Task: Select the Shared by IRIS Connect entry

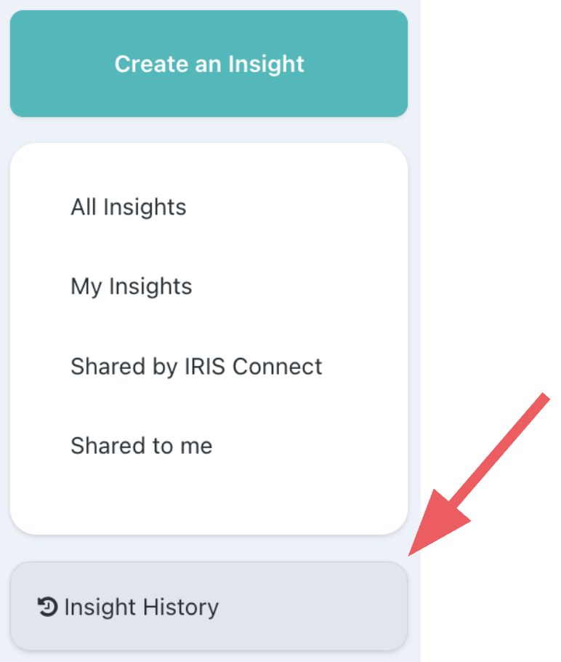Action: coord(196,366)
